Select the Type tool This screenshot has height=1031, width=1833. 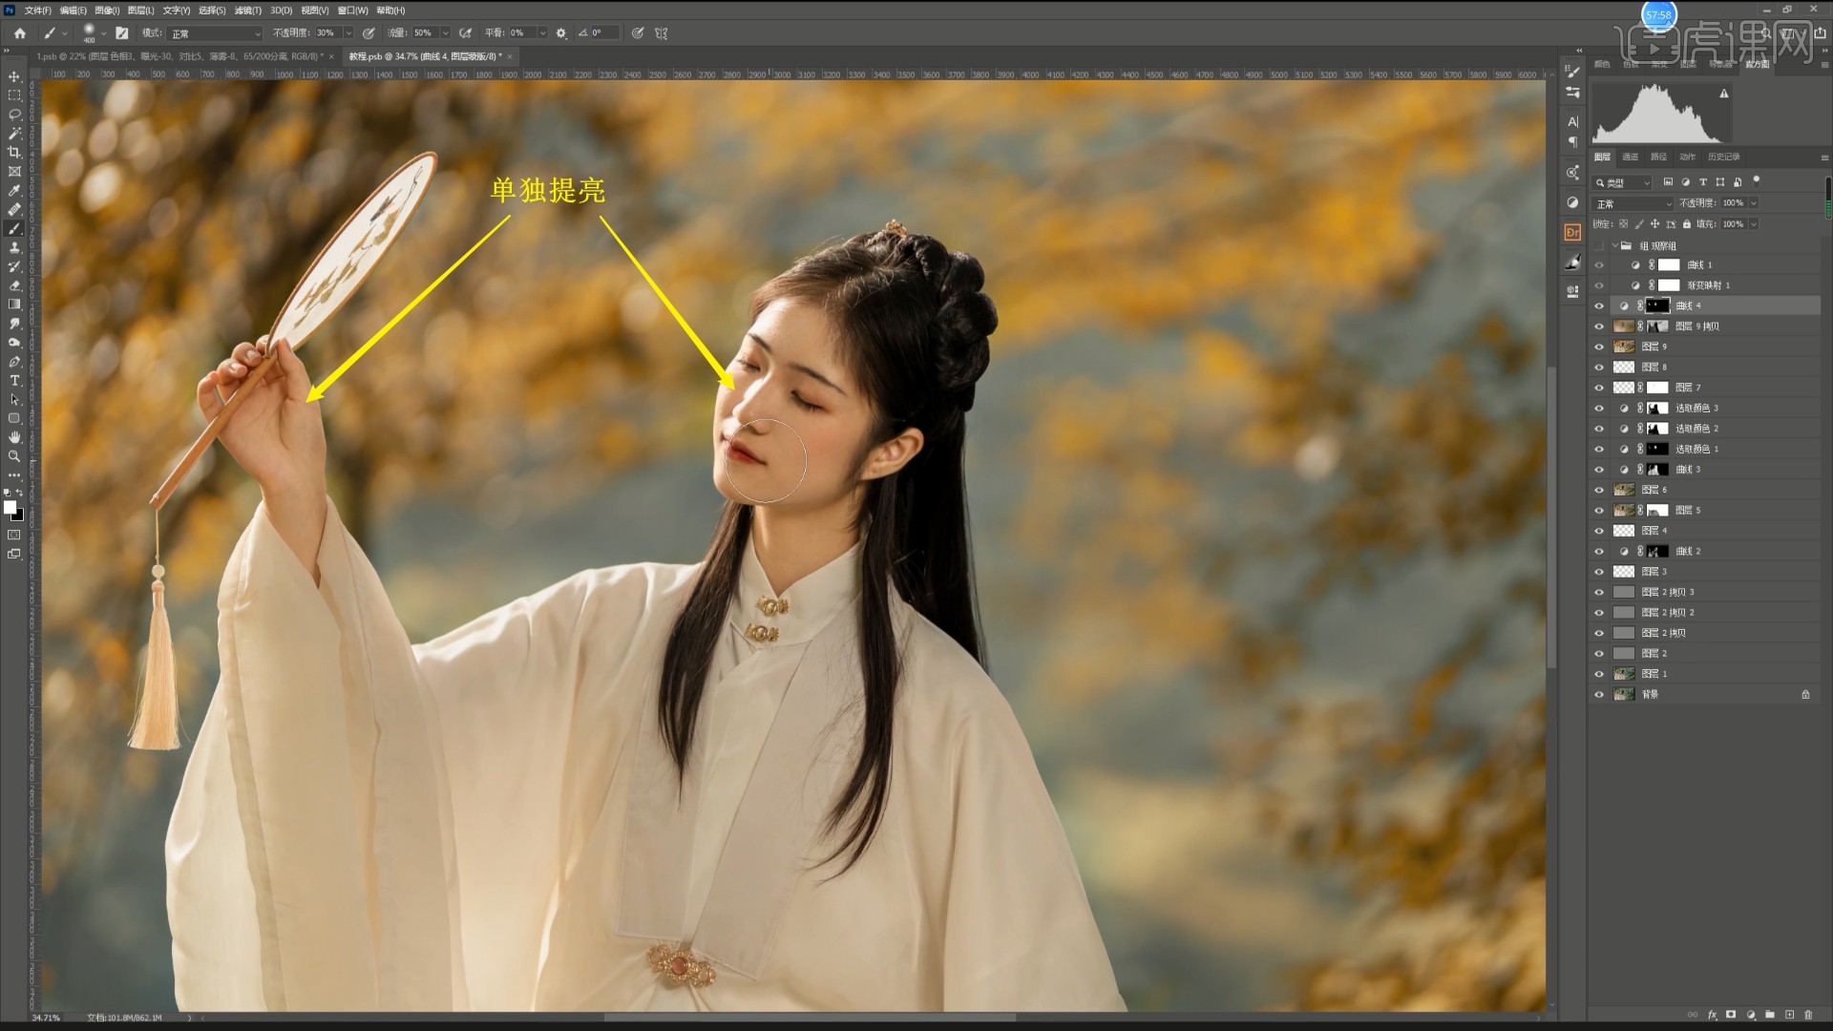tap(14, 381)
